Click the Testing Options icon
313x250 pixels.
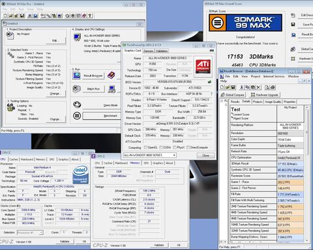pos(11,107)
